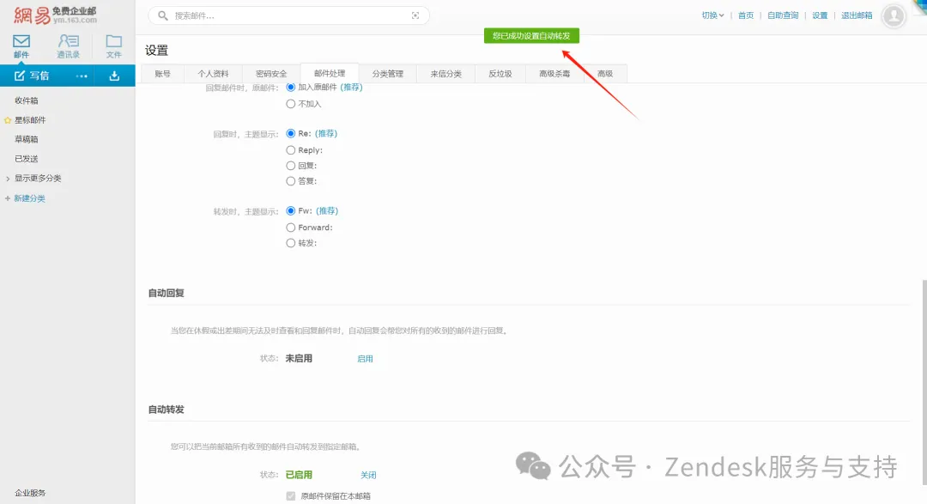Click the user avatar icon
927x504 pixels.
click(894, 15)
